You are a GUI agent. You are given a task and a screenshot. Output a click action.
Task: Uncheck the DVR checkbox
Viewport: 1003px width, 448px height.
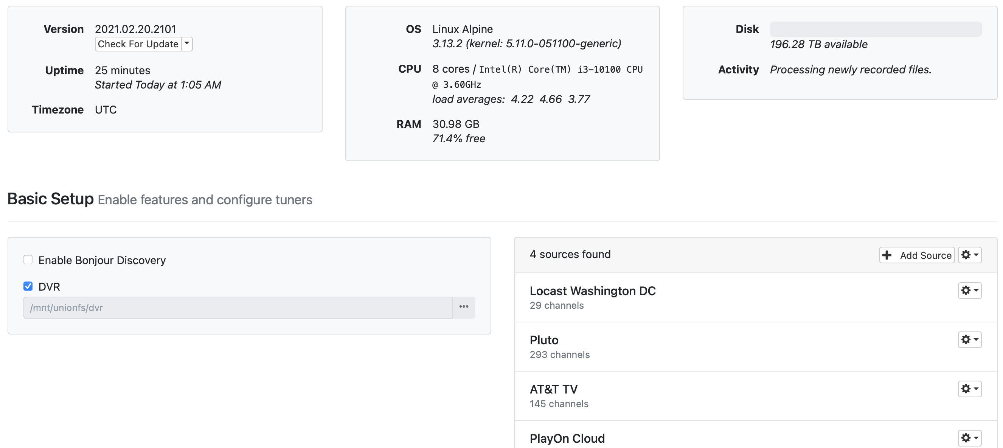(x=28, y=286)
